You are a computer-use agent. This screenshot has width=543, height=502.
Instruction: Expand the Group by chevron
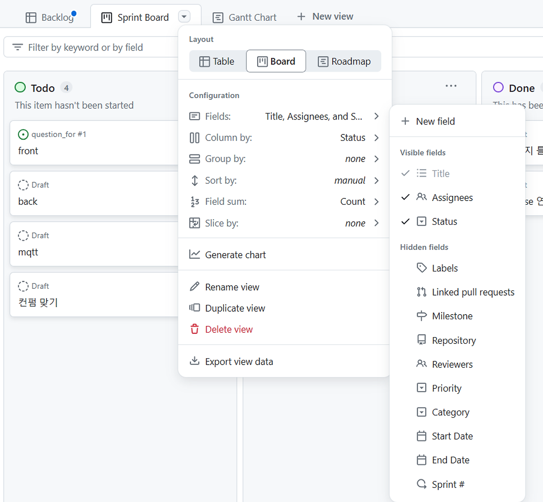click(x=376, y=159)
